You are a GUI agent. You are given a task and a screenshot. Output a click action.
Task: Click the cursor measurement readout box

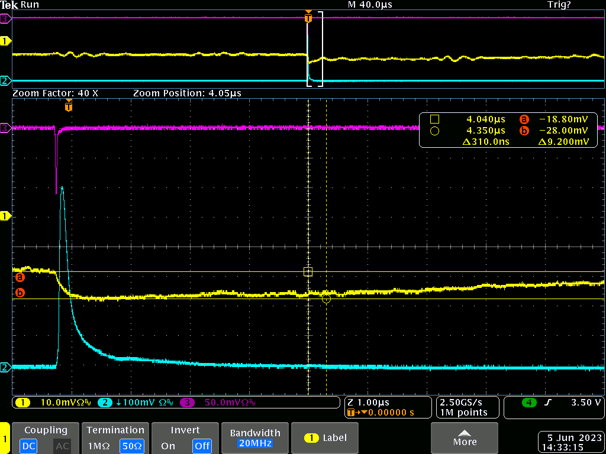[509, 130]
